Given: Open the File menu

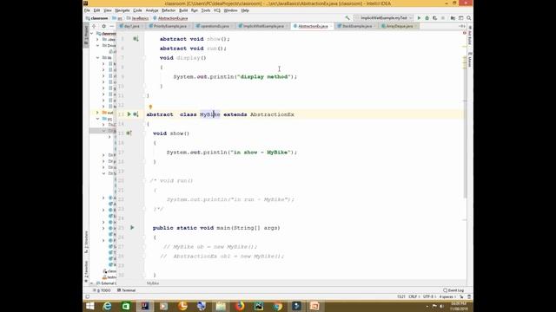Looking at the screenshot, I should coord(87,10).
